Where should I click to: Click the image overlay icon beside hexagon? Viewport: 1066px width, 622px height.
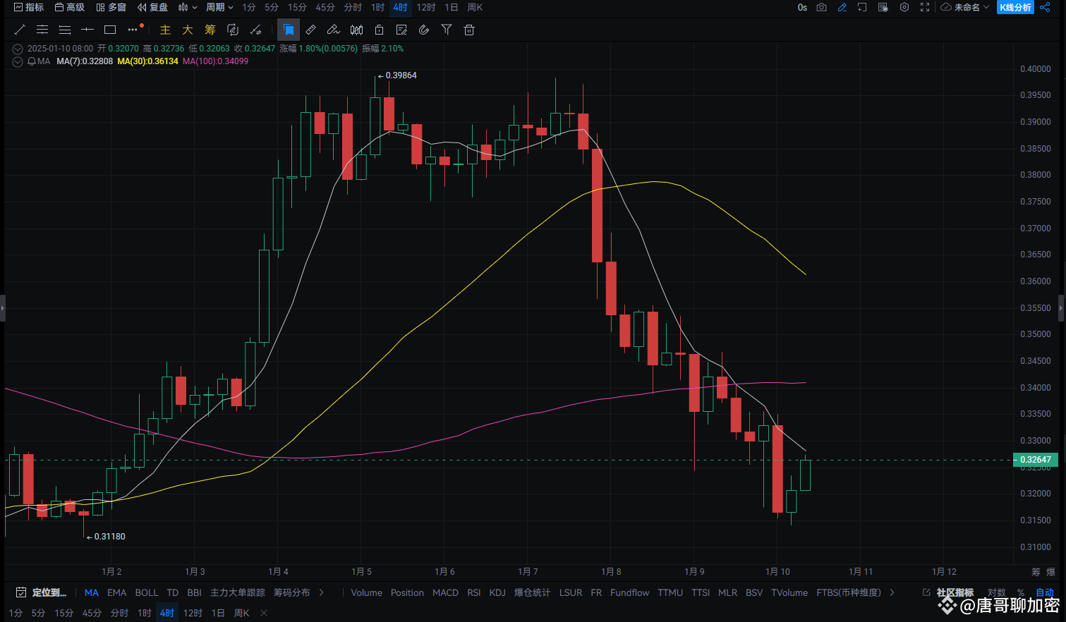[x=883, y=7]
